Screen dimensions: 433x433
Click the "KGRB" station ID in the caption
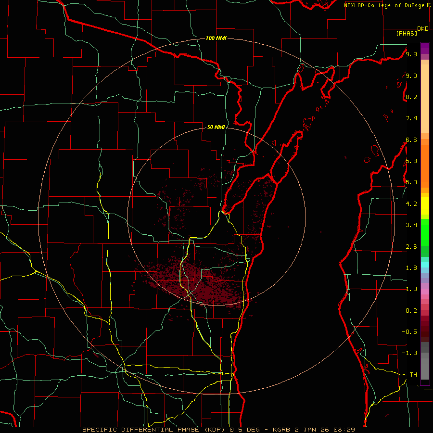(x=281, y=430)
